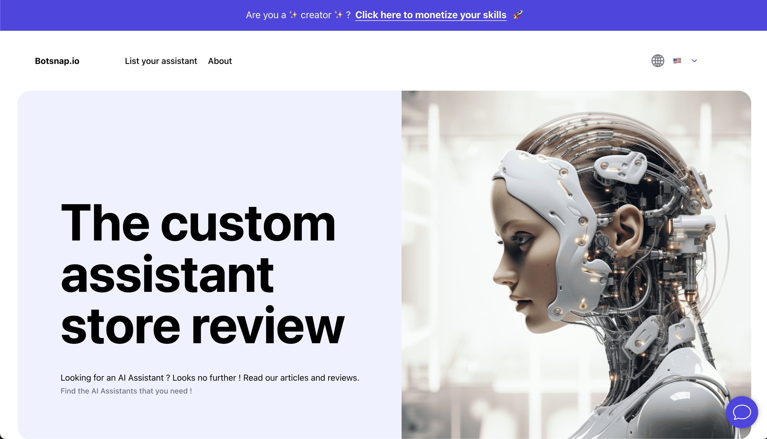Go to the Botsnap.io home logo

[x=57, y=61]
